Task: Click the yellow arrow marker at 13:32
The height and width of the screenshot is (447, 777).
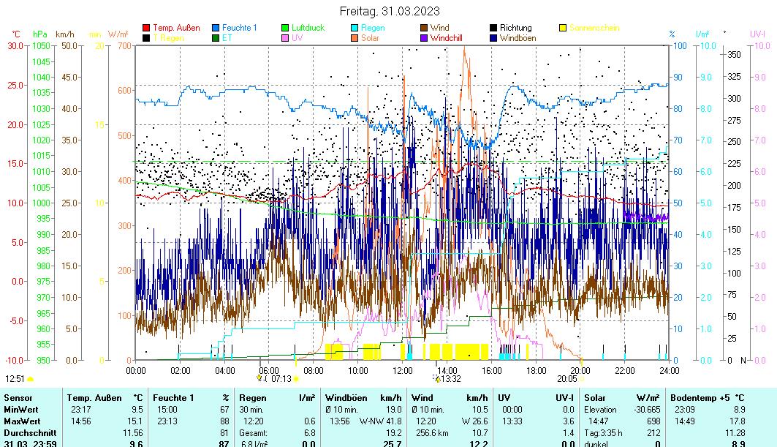Action: [438, 380]
